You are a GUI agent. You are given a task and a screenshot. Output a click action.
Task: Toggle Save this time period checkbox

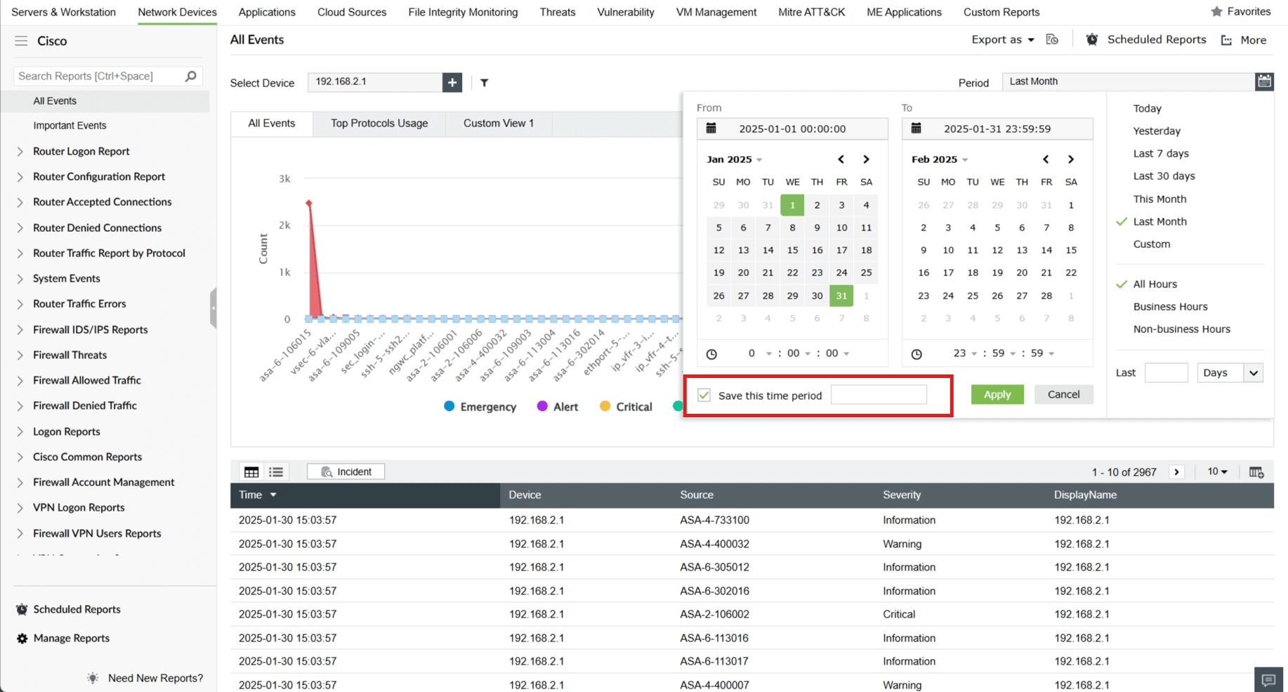point(704,396)
